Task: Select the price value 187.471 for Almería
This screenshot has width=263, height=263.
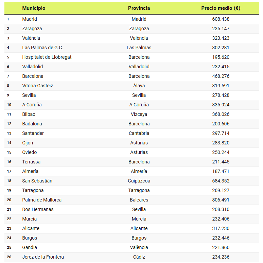Action: (221, 171)
